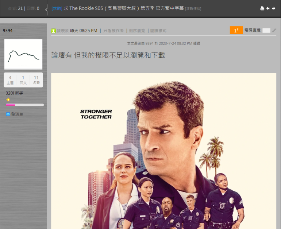The width and height of the screenshot is (281, 229).
Task: Open The Rookie poster image
Action: pos(163,151)
